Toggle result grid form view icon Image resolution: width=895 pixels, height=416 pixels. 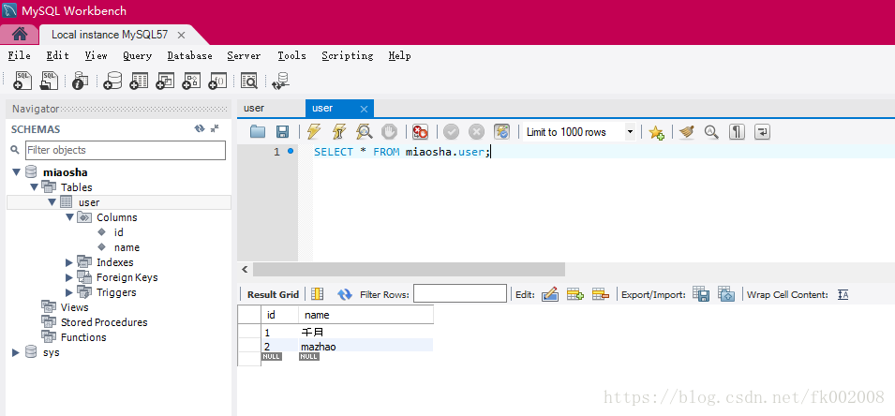318,294
